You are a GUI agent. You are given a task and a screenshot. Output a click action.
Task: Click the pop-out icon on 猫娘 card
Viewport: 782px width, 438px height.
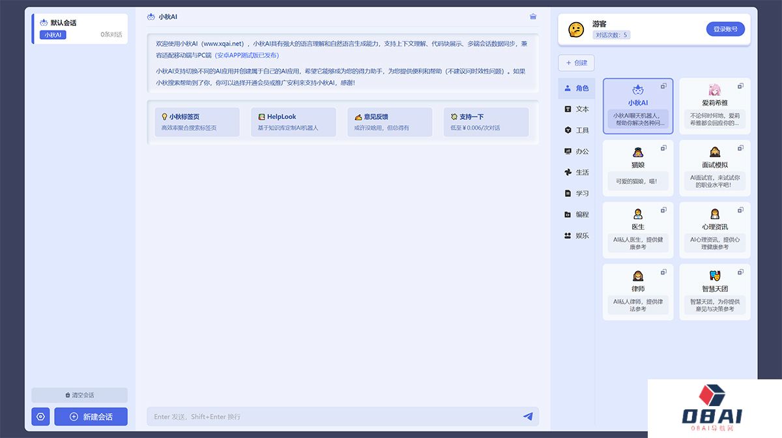click(663, 148)
